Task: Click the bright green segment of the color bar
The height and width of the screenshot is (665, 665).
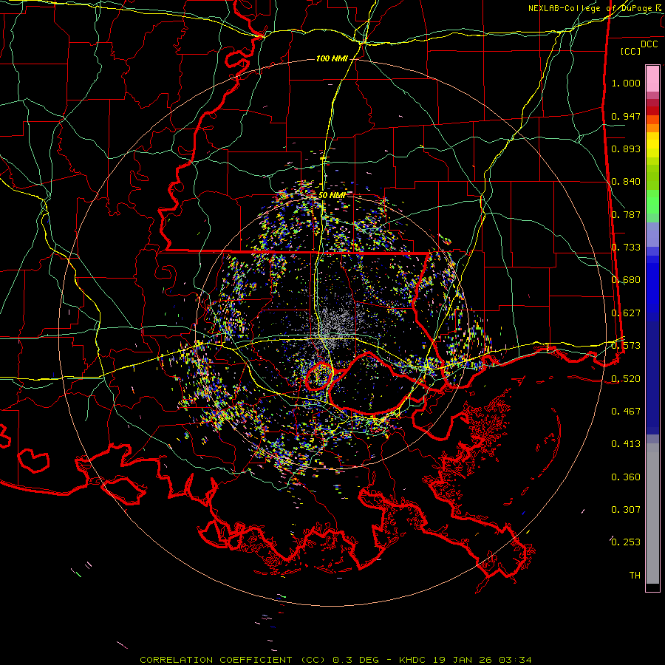Action: coord(652,202)
